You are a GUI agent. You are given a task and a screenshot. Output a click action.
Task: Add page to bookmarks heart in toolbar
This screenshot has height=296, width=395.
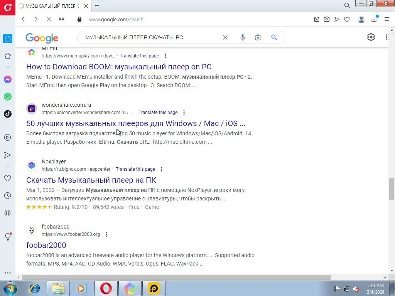[347, 19]
